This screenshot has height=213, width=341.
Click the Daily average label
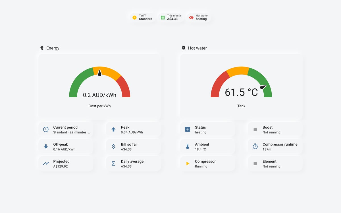[132, 161]
